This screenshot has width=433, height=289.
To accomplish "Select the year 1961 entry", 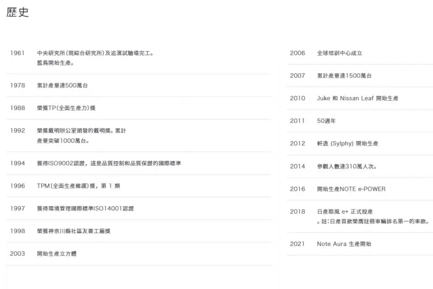I will [x=17, y=53].
